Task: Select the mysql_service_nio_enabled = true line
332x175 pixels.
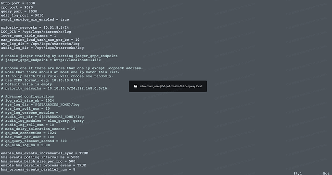Action: pos(35,20)
